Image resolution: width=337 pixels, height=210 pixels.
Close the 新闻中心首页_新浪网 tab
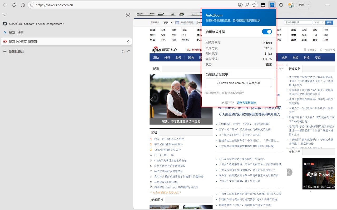[x=128, y=41]
